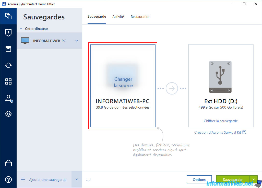The width and height of the screenshot is (262, 188).
Task: Switch to the Sauvegarde tab
Action: pyautogui.click(x=97, y=17)
